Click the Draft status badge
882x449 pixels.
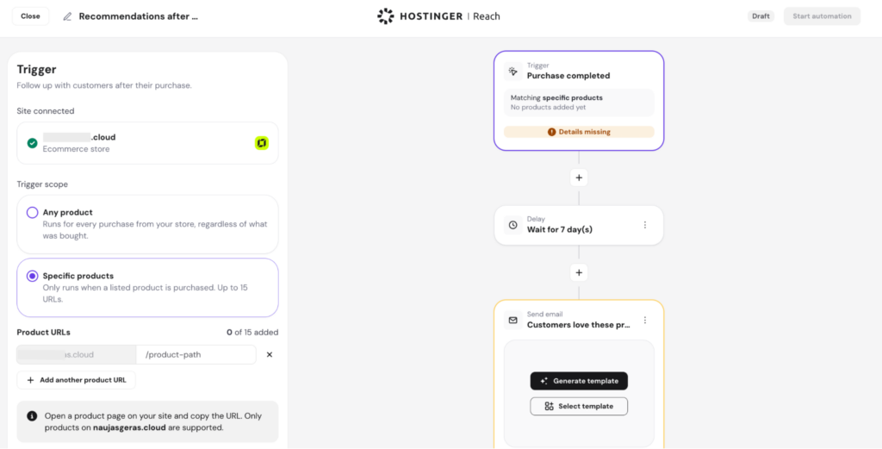click(761, 16)
